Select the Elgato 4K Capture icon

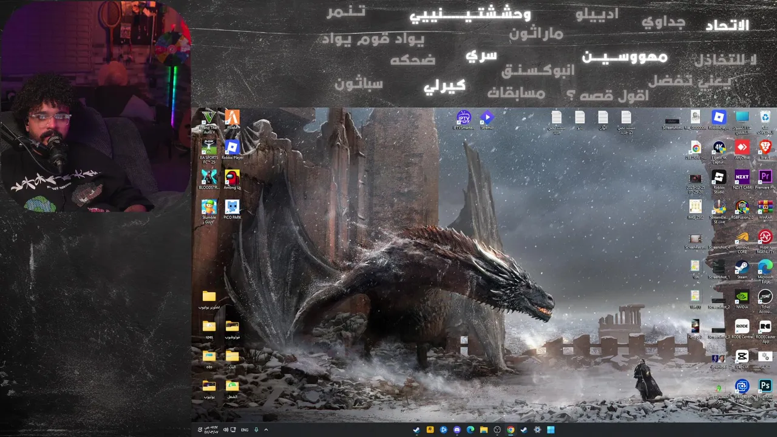(719, 152)
